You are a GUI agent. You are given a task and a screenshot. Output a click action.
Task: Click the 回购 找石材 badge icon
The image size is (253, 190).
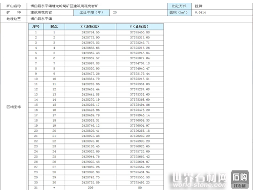point(239,179)
